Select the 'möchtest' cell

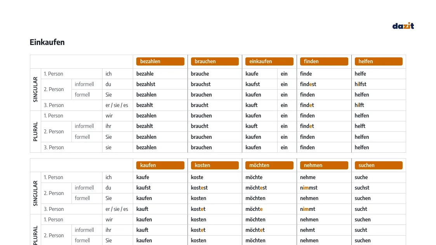[269, 188]
